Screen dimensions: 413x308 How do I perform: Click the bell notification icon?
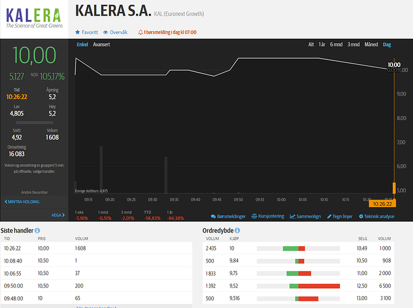coord(141,32)
